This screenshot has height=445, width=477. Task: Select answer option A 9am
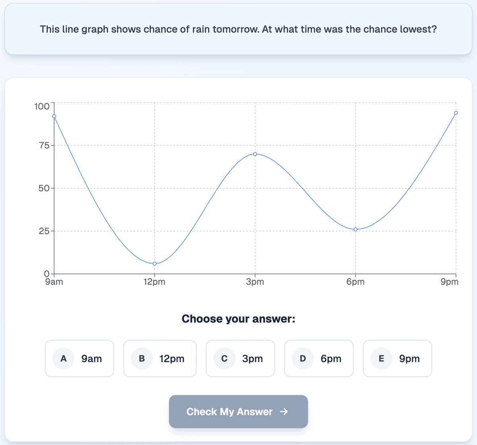(79, 358)
